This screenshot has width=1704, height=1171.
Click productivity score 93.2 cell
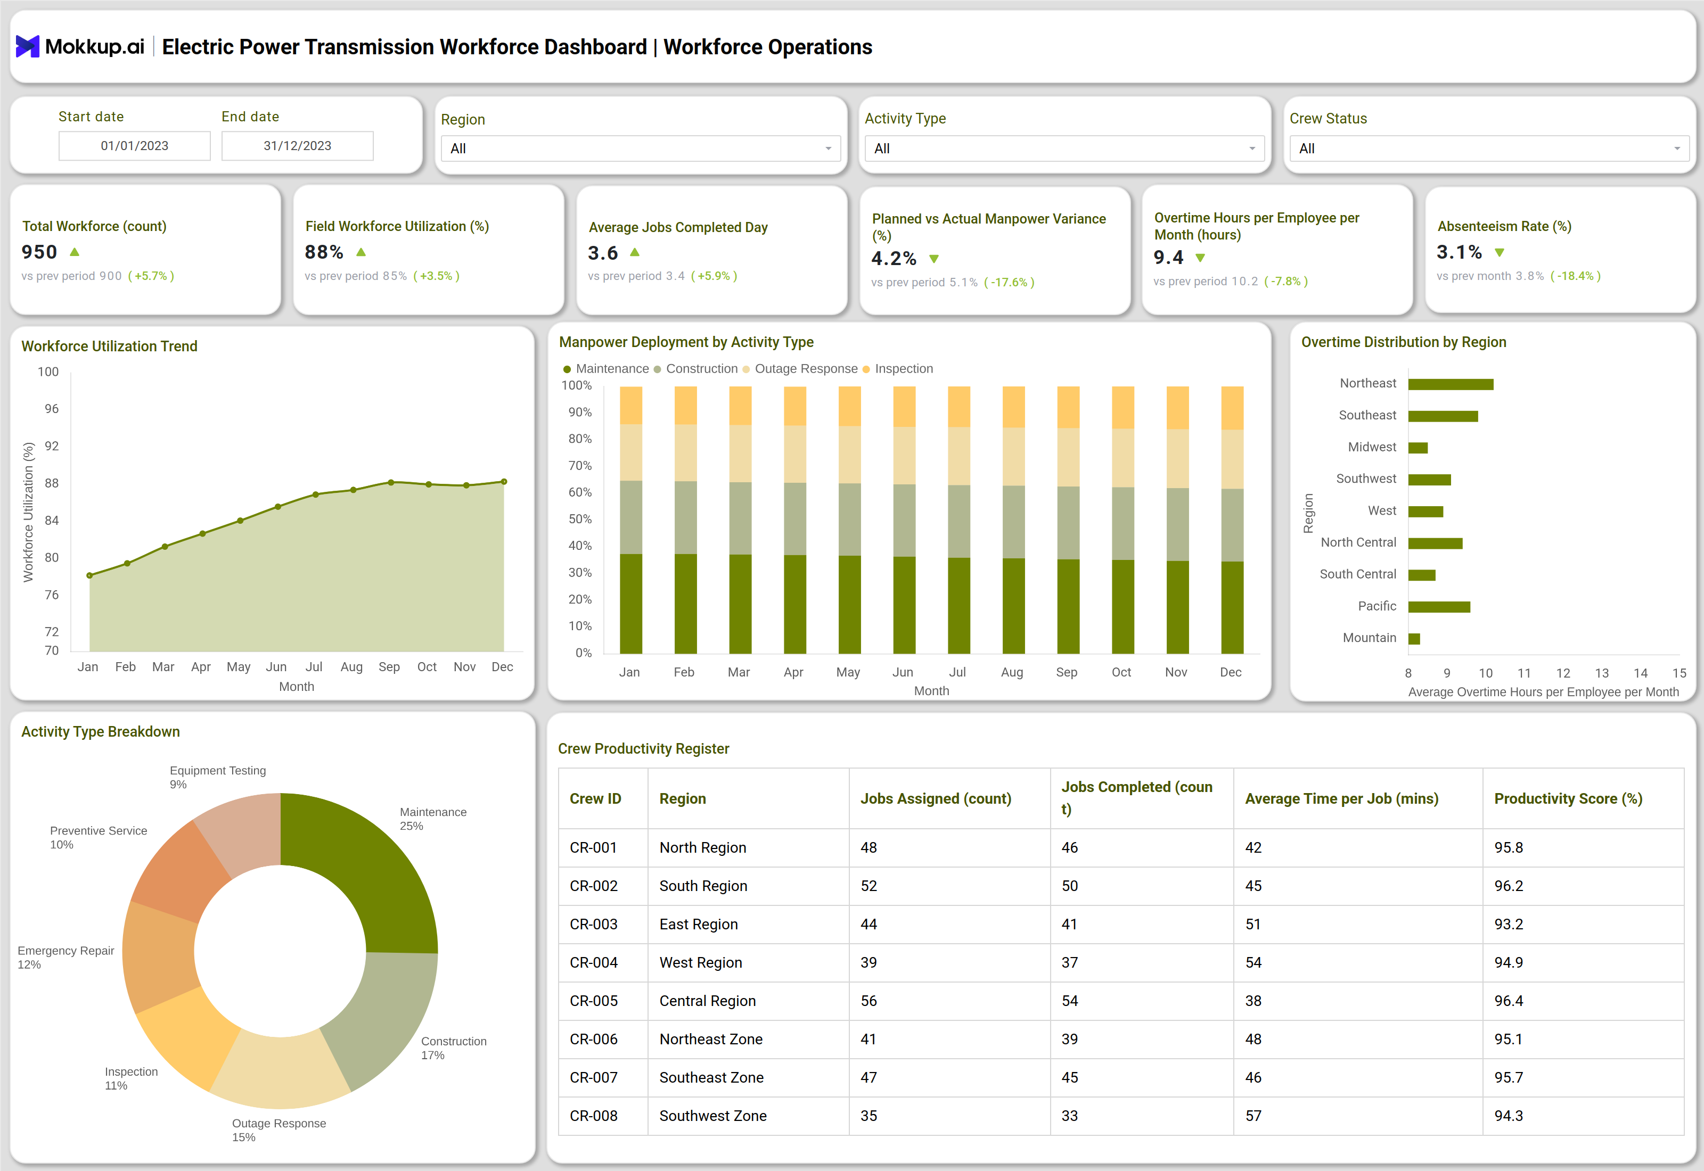tap(1583, 923)
